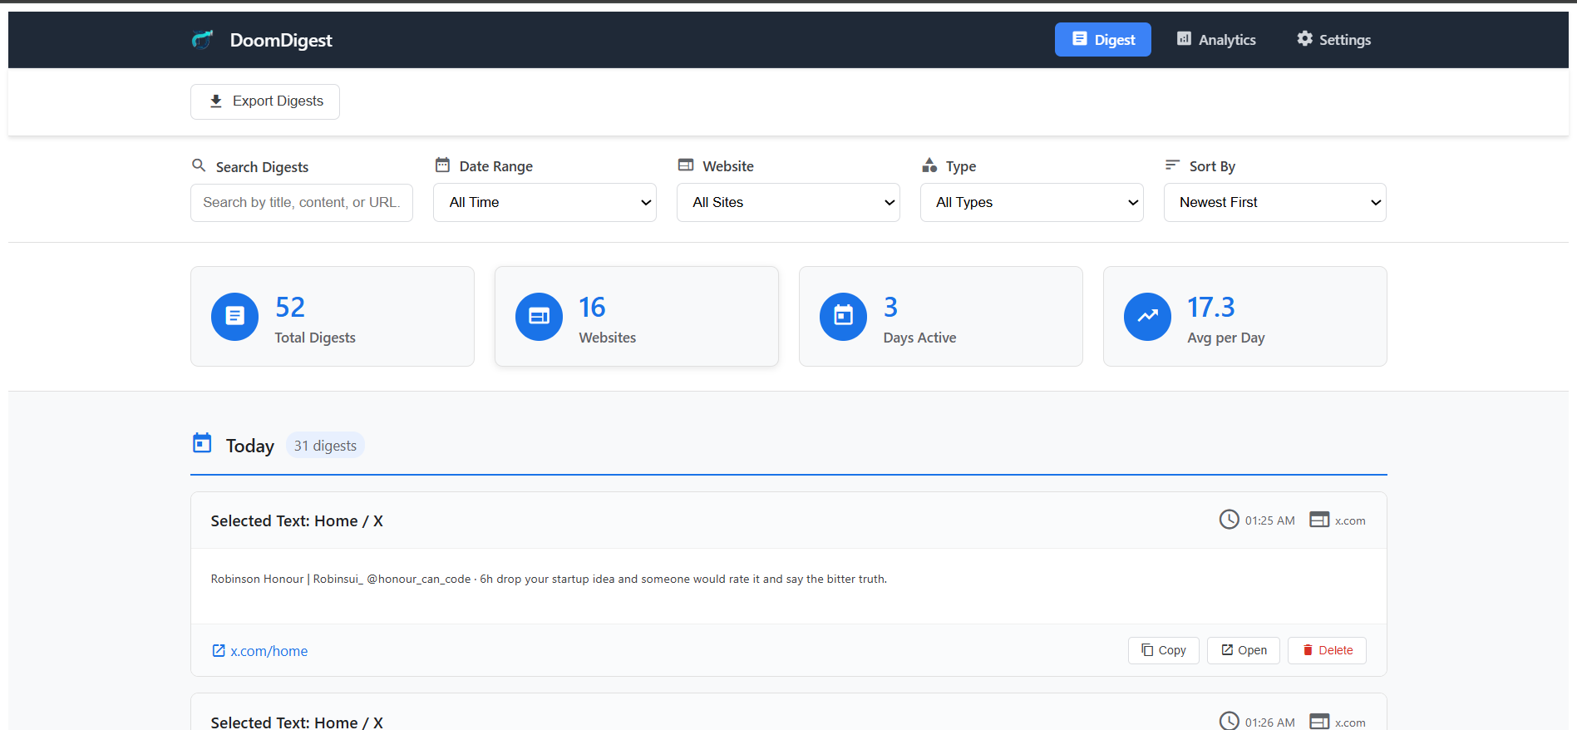Click the 17.3 Avg per Day value
The width and height of the screenshot is (1577, 730).
click(1210, 308)
